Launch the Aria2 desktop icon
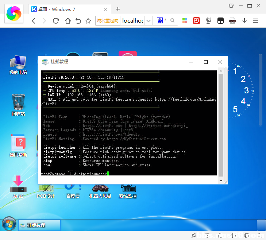266x240 pixels. click(18, 187)
